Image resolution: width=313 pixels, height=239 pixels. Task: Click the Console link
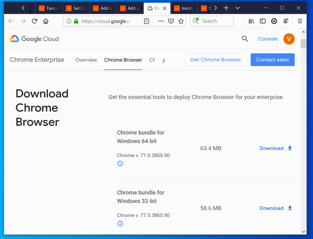pyautogui.click(x=268, y=39)
